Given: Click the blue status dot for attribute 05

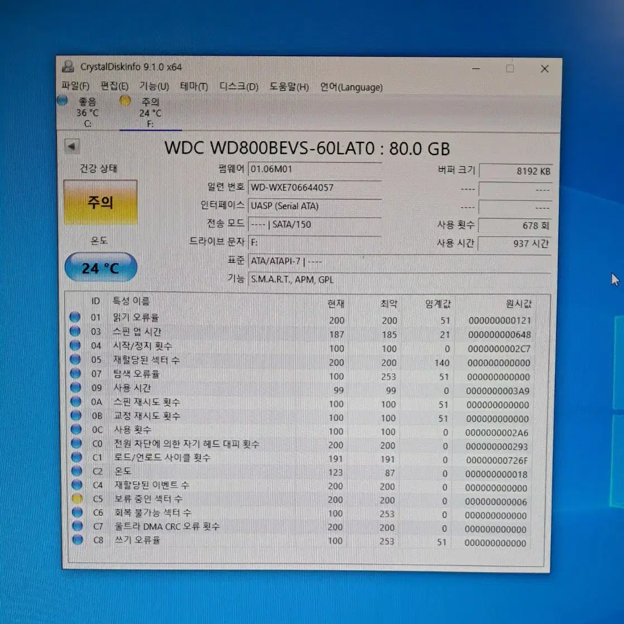Looking at the screenshot, I should click(x=75, y=359).
